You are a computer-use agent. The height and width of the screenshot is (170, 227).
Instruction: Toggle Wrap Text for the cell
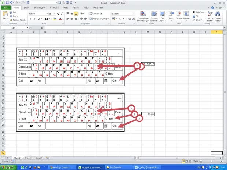(x=95, y=14)
